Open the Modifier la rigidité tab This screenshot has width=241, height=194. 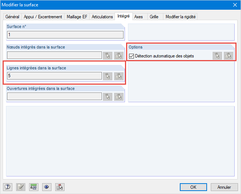[x=181, y=17]
